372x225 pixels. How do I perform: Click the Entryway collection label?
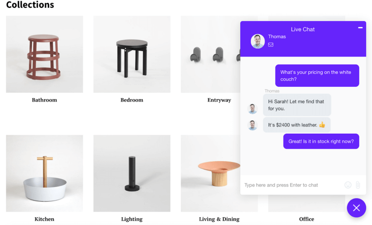[x=219, y=100]
